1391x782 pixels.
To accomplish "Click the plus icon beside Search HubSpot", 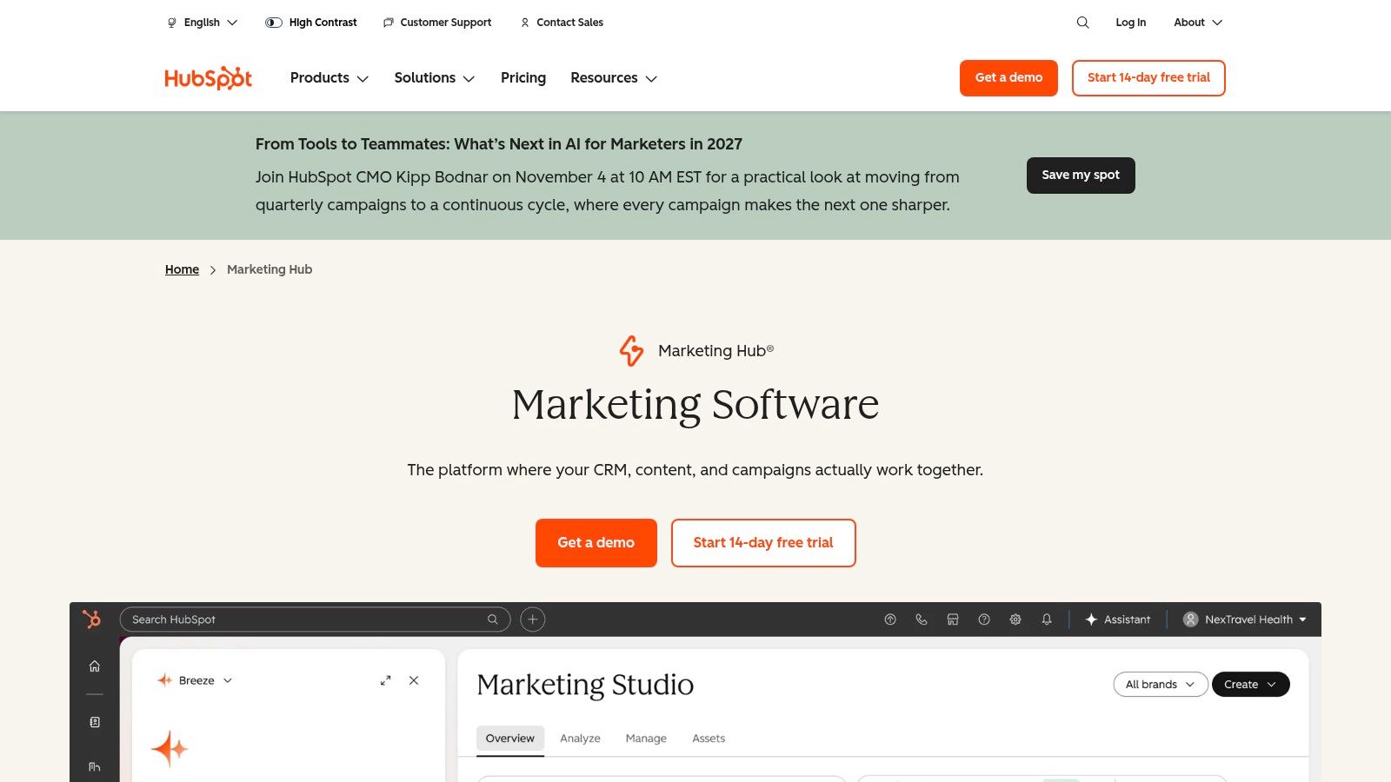I will click(533, 620).
